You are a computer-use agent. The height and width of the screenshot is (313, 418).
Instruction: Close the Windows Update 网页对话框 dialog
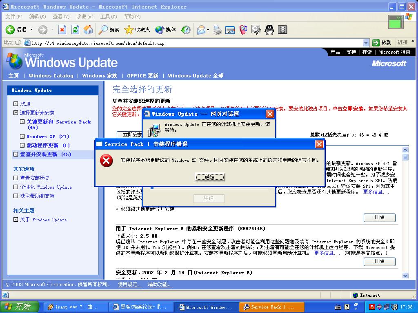(270, 114)
